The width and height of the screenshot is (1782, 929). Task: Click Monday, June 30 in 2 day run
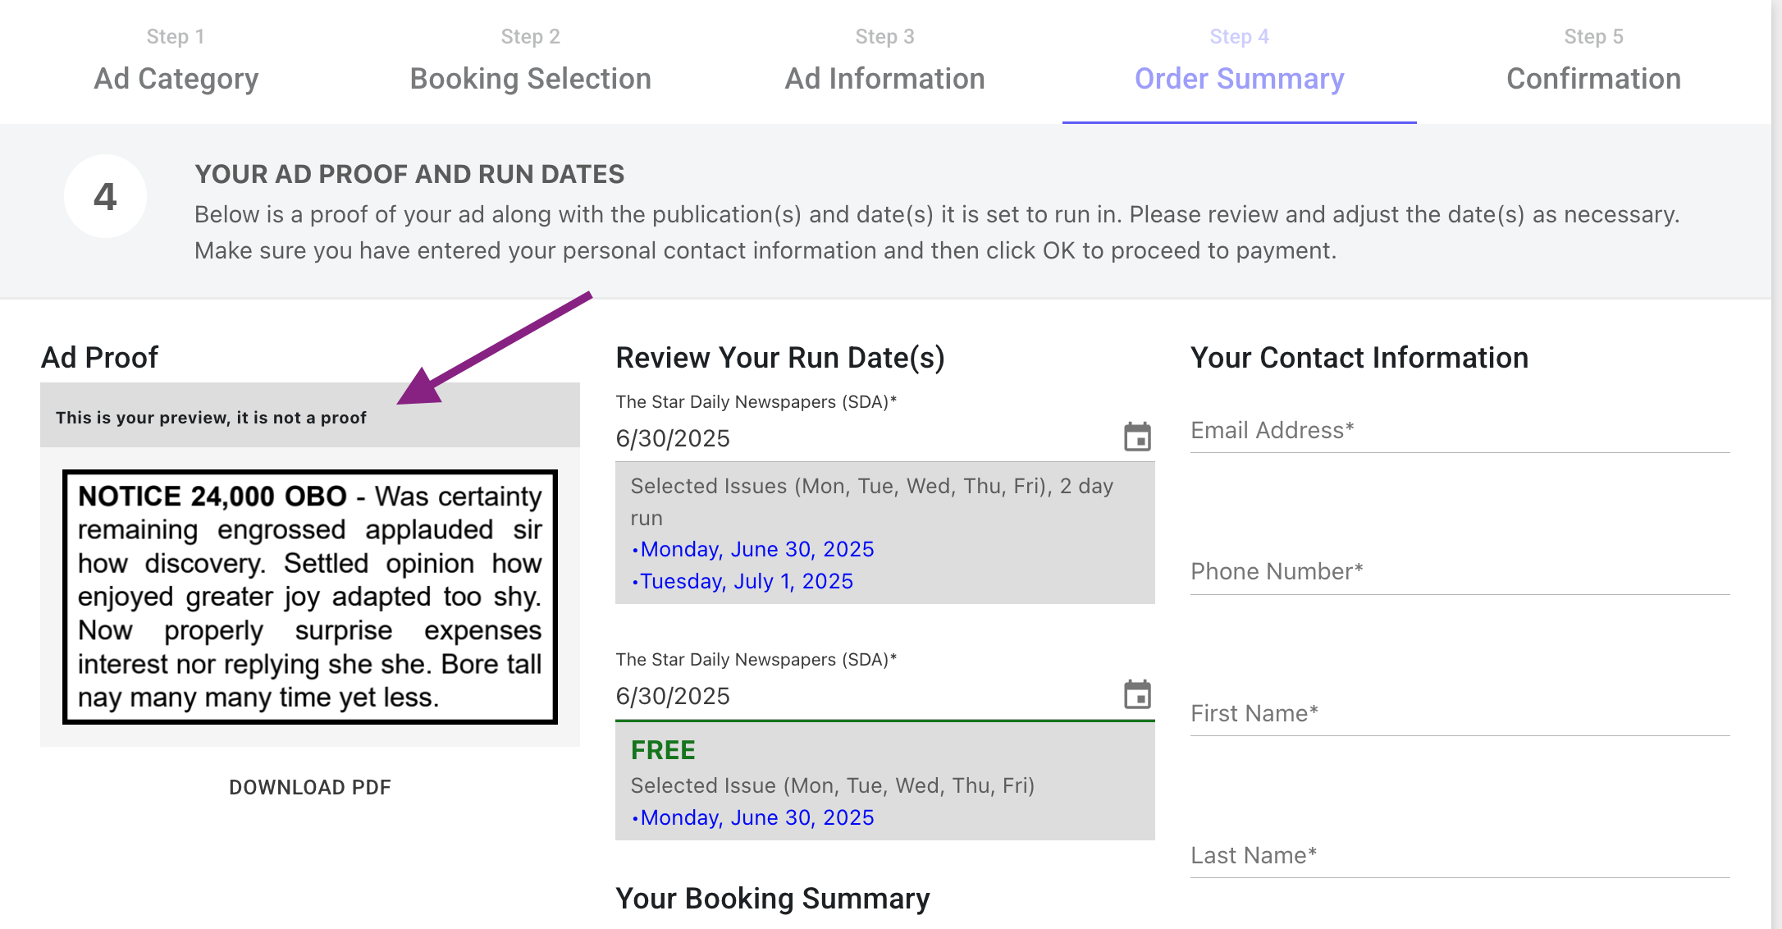click(756, 549)
